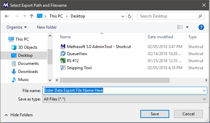
Task: Click the Save button
Action: [x=155, y=114]
